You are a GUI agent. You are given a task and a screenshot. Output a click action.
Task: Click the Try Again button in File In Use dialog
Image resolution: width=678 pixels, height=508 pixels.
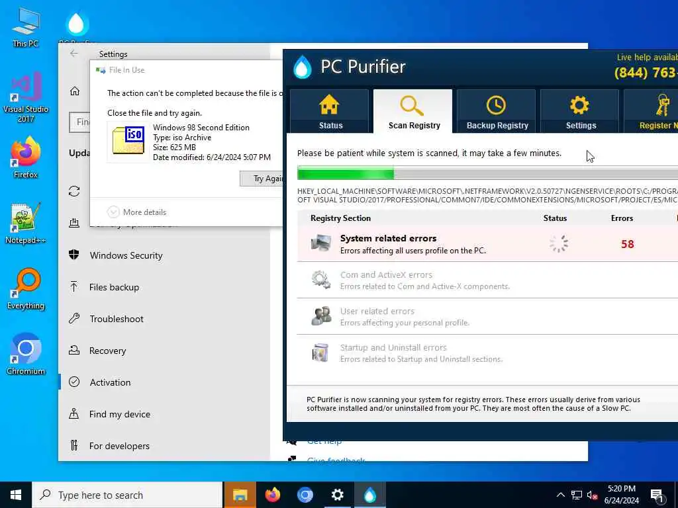coord(261,179)
